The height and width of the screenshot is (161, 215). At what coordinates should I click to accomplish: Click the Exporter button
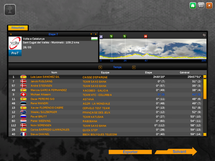130,152
